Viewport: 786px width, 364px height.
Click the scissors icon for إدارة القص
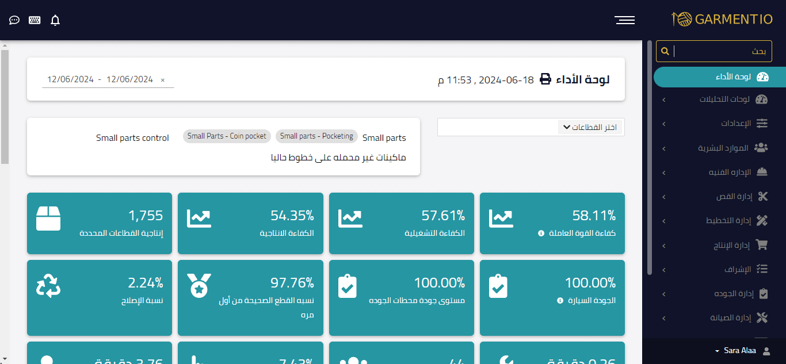pos(763,197)
